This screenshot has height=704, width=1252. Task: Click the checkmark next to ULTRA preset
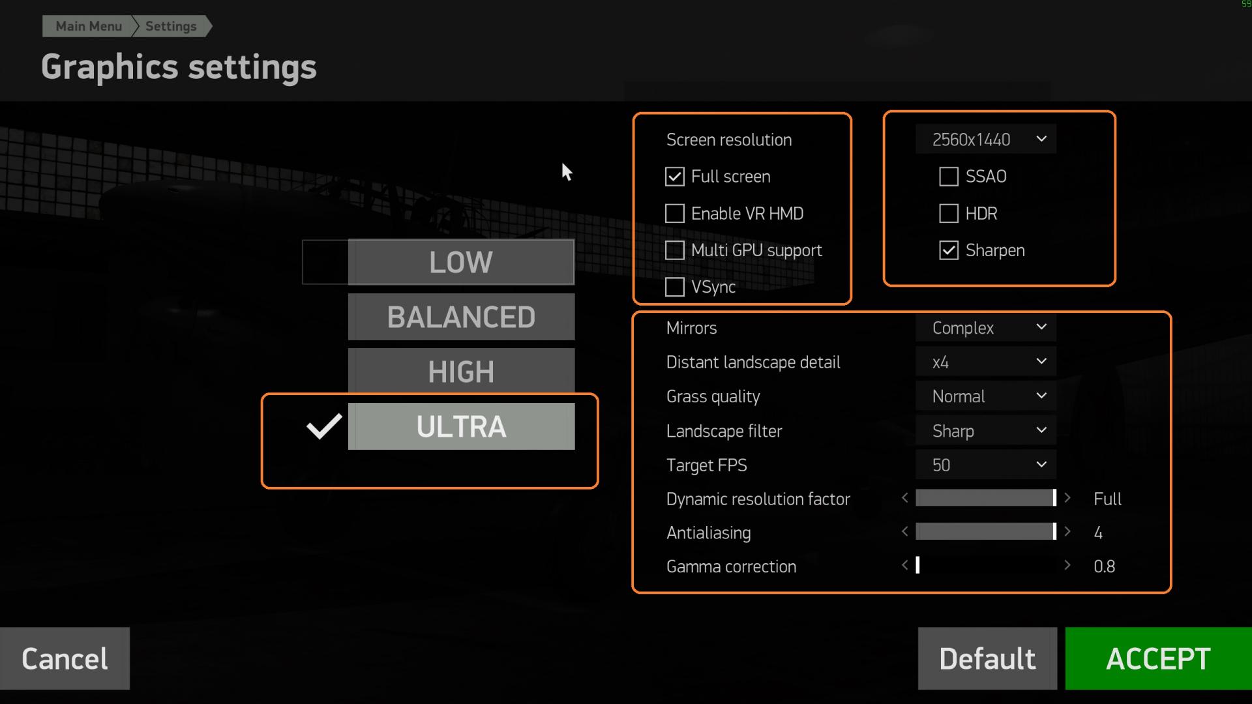324,426
